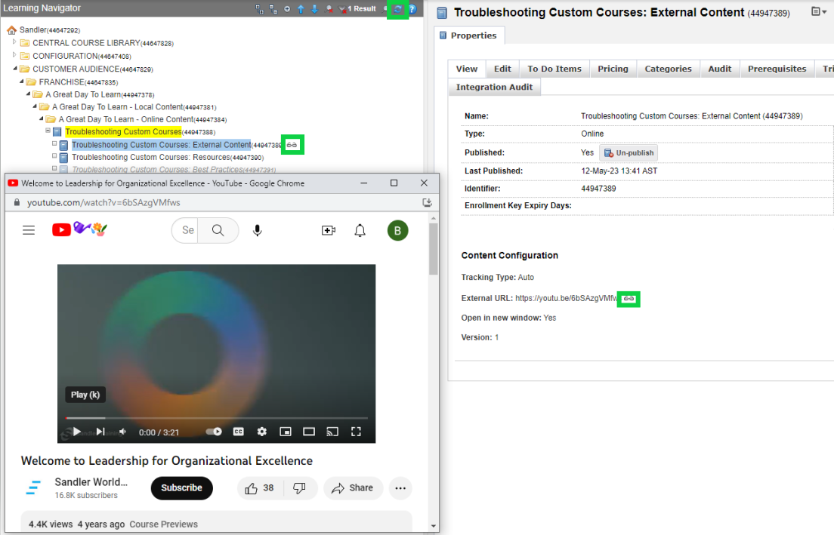Click the refresh icon in Learning Navigator

click(397, 9)
